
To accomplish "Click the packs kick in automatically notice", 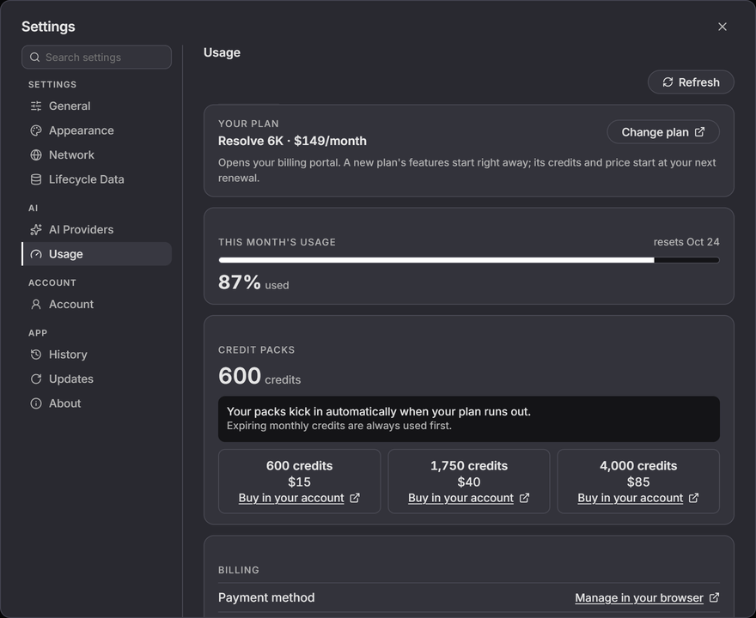I will coord(469,419).
